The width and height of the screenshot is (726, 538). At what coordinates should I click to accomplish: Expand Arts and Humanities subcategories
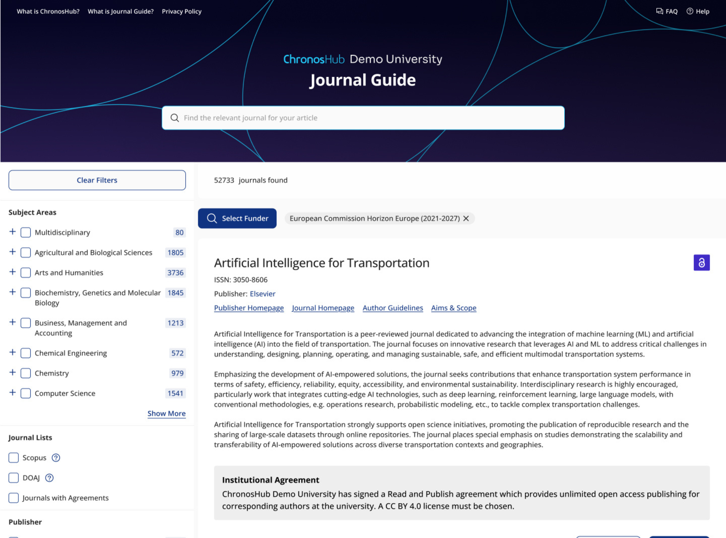pyautogui.click(x=12, y=272)
